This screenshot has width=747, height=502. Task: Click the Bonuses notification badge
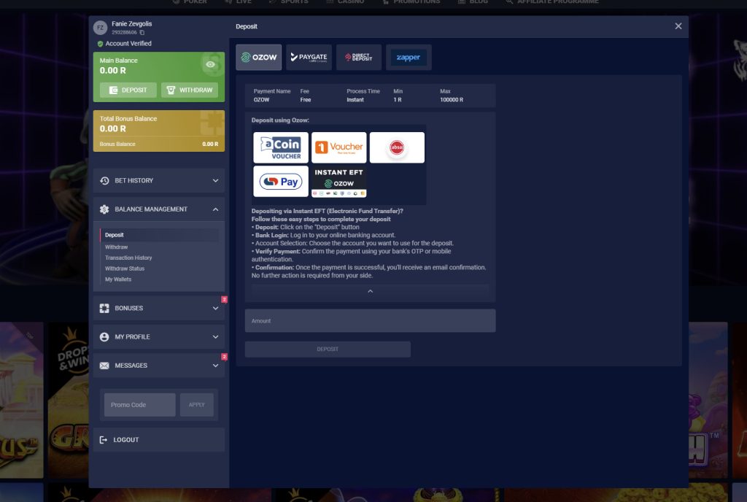coord(225,300)
